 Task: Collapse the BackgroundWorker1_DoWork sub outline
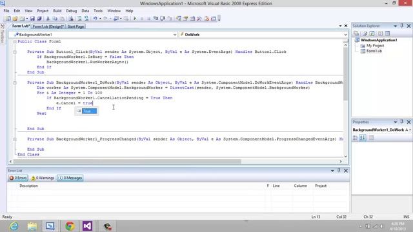(15, 82)
